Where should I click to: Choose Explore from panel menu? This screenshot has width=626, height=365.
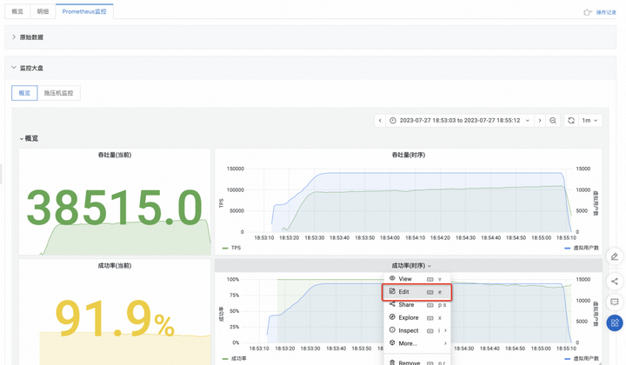416,317
